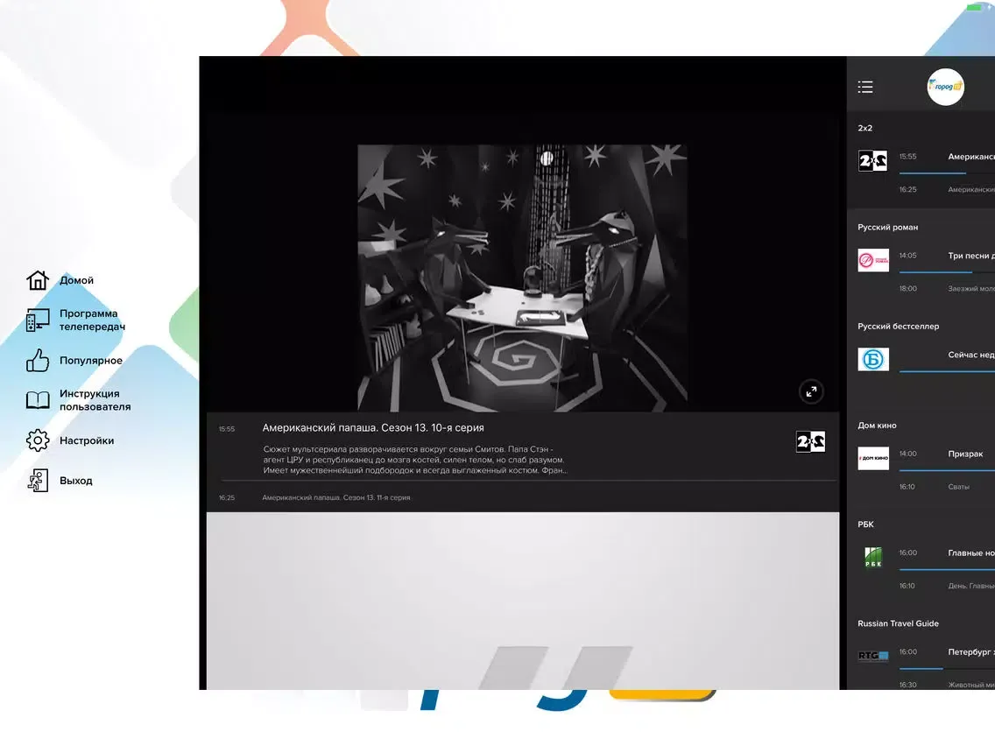Click the Русский роман channel heading
This screenshot has width=995, height=746.
coord(888,227)
